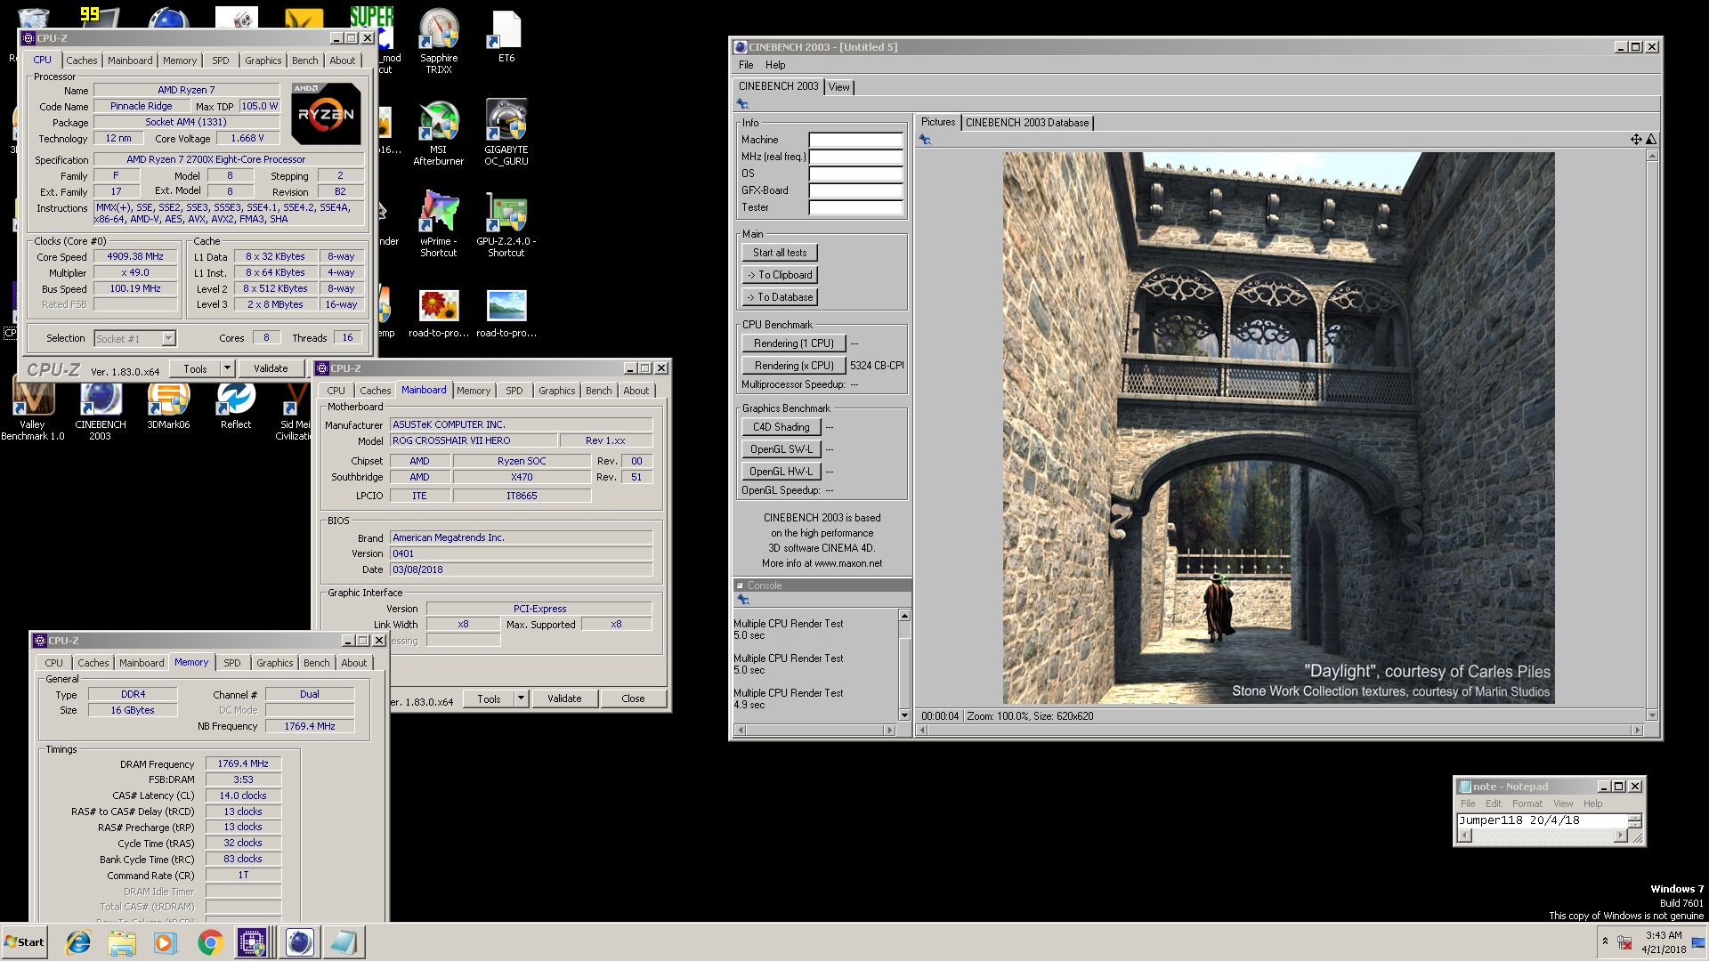Open Windows Media Player taskbar icon
The width and height of the screenshot is (1709, 961).
point(166,942)
